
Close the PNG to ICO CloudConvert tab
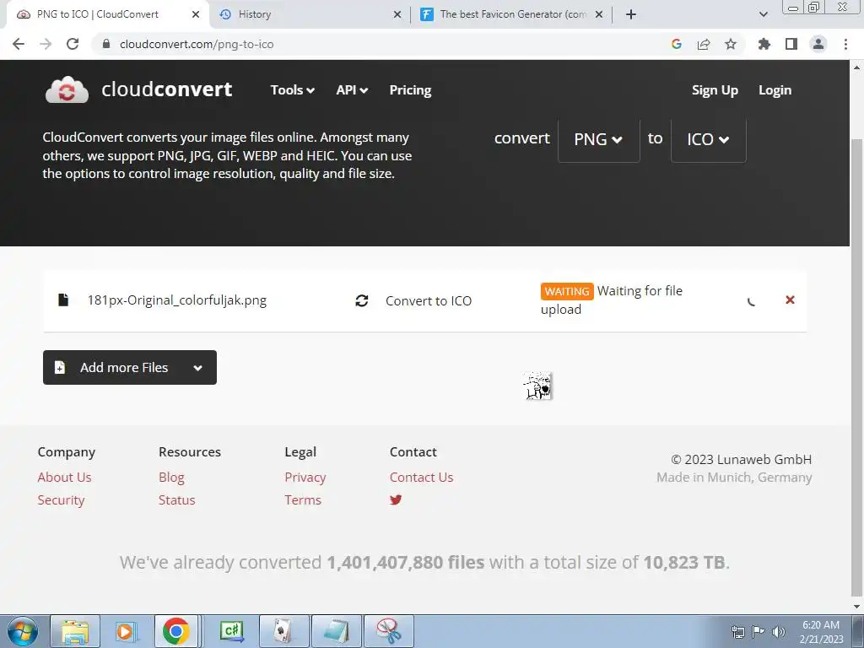[x=196, y=15]
